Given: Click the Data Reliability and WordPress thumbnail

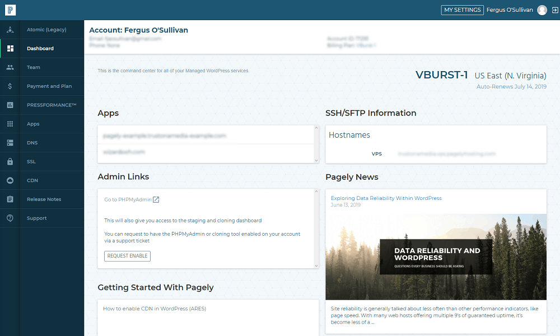Looking at the screenshot, I should pos(436,256).
